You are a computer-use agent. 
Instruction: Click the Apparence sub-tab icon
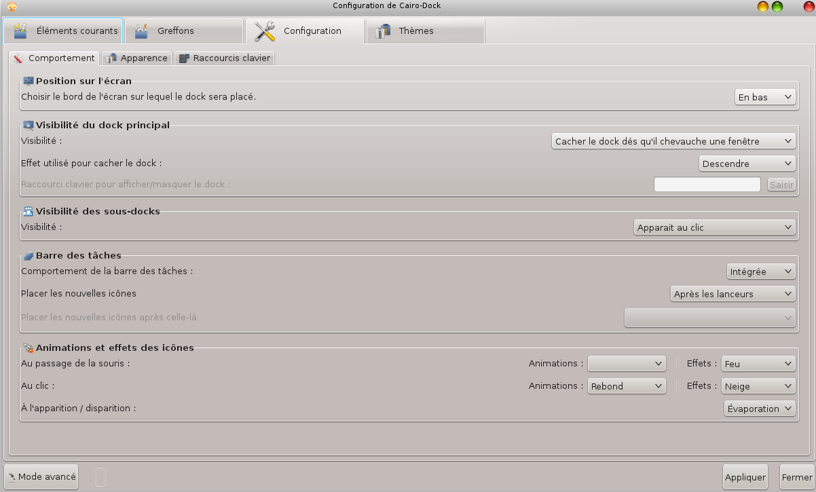pos(111,58)
